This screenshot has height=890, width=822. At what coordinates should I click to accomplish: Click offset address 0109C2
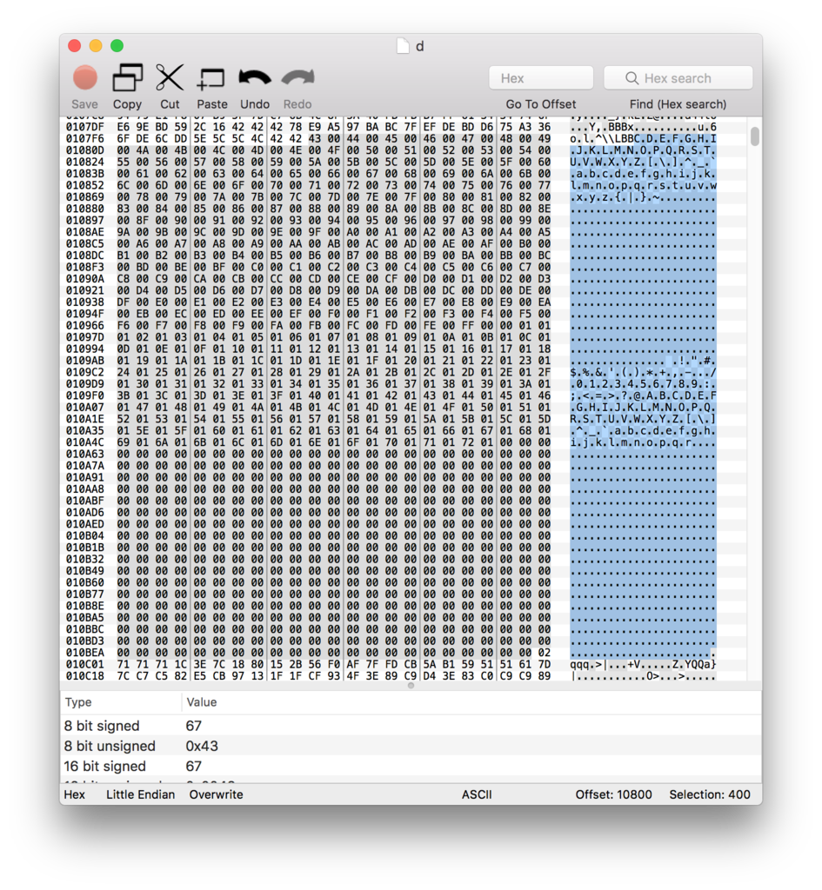pyautogui.click(x=85, y=372)
